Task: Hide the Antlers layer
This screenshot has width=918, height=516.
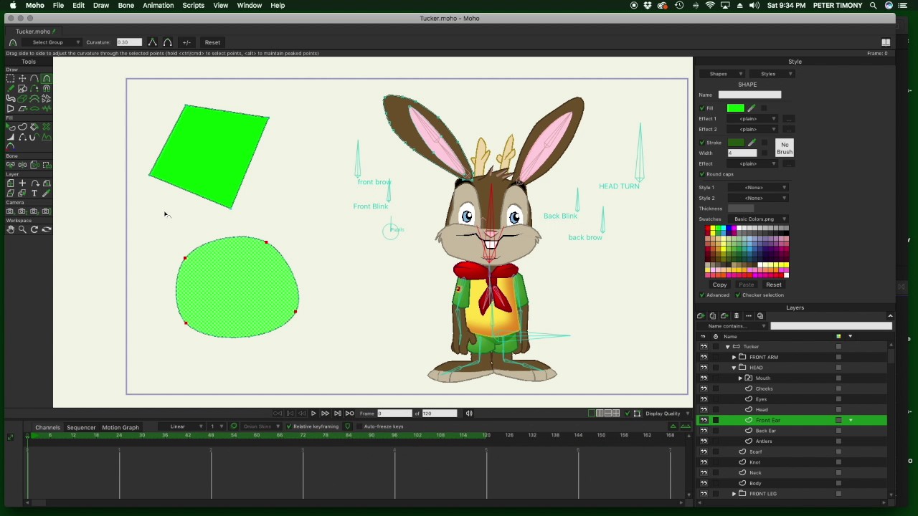Action: pos(704,441)
